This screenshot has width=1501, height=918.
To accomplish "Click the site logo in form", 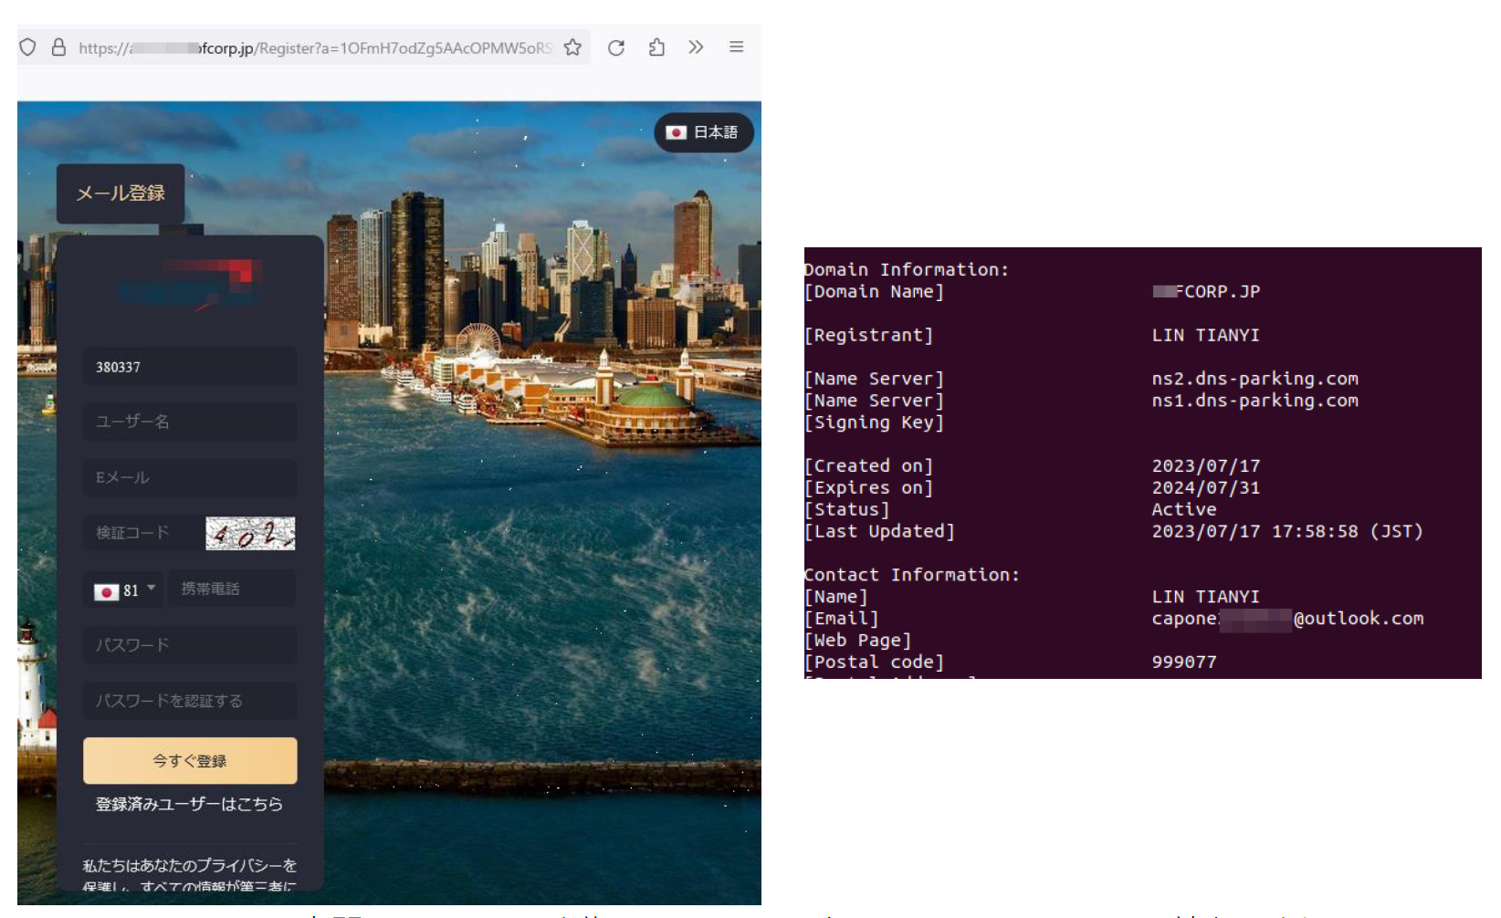I will tap(190, 285).
